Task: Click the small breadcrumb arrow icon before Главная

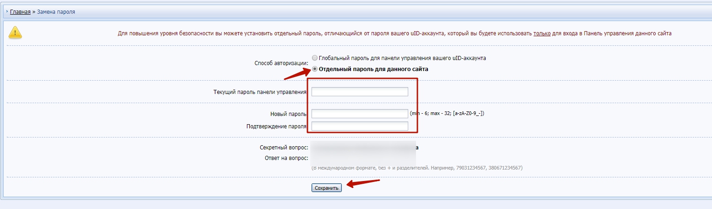Action: coord(6,12)
